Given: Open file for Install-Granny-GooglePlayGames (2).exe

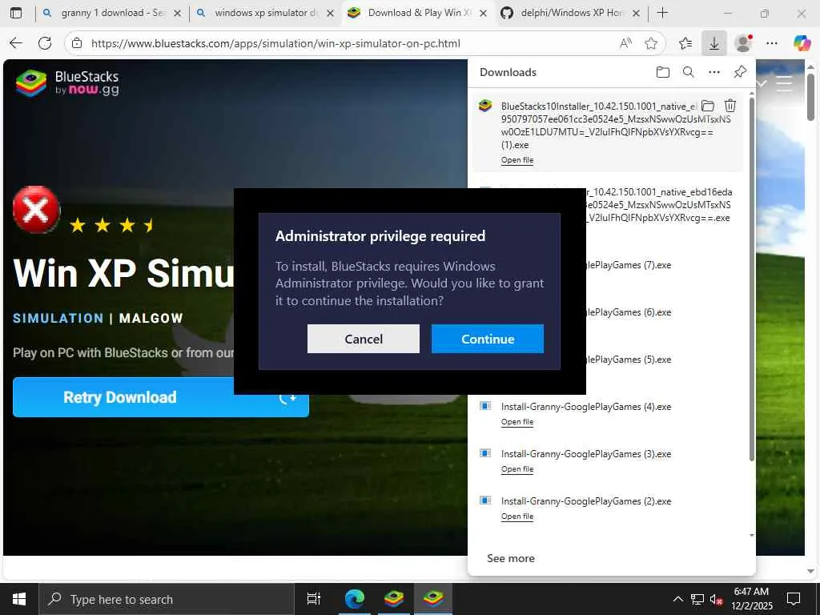Looking at the screenshot, I should (517, 517).
